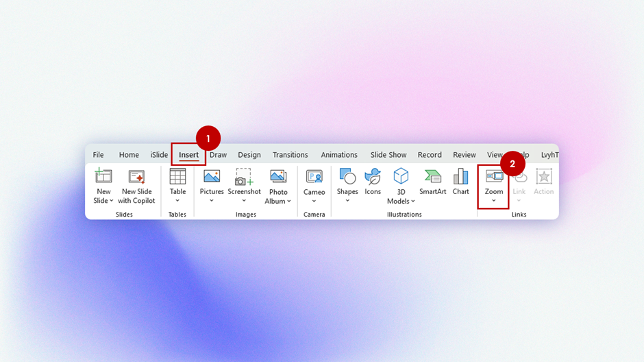The image size is (644, 362).
Task: Click the Images group label
Action: click(x=245, y=215)
